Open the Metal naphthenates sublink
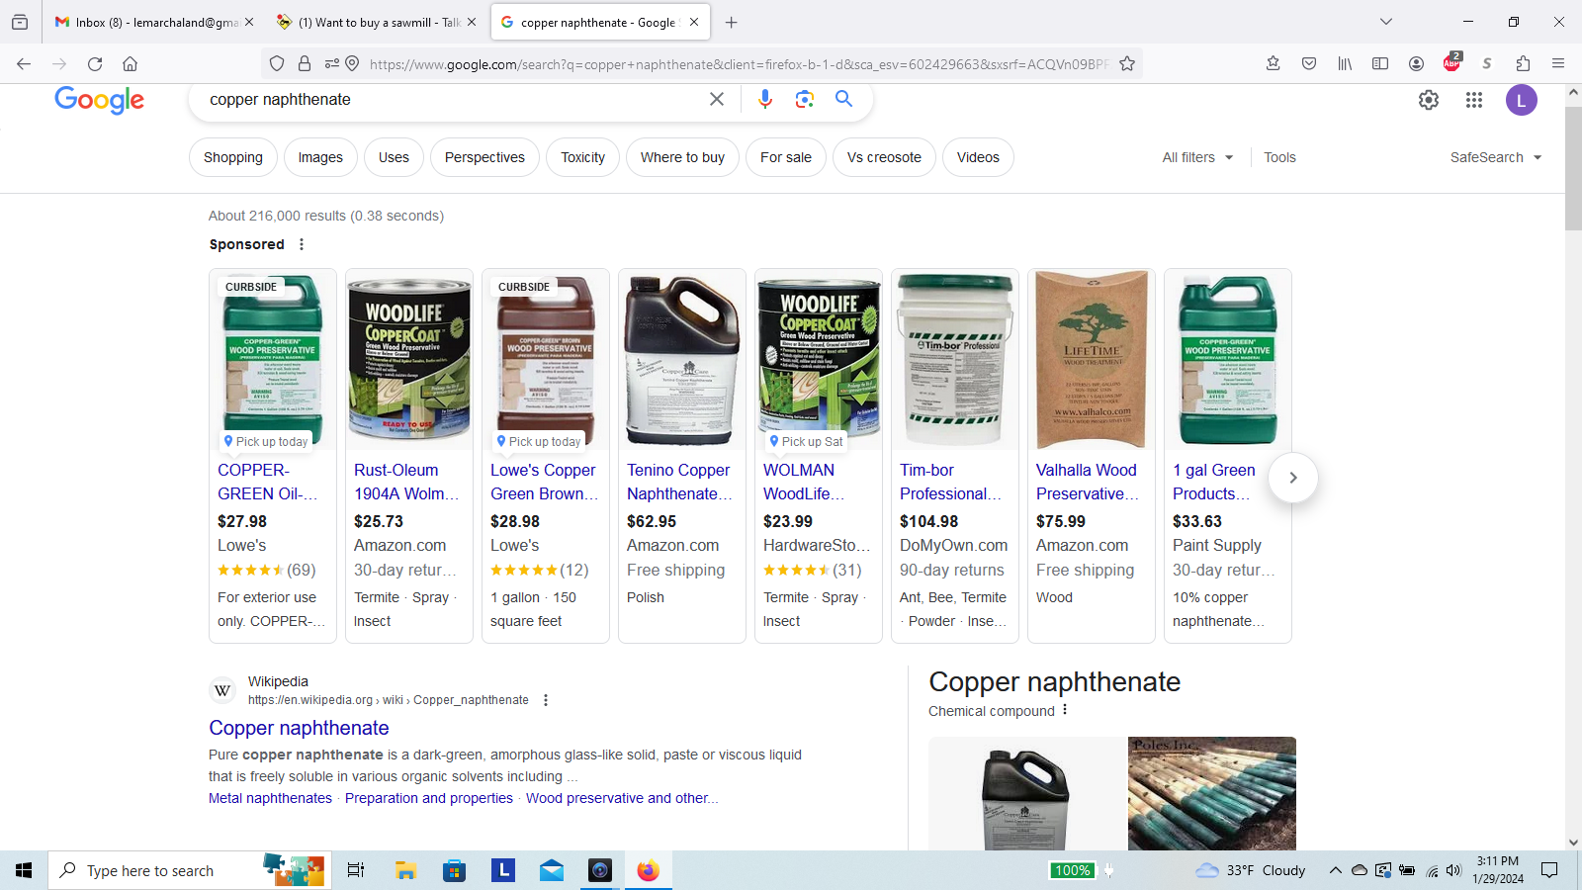The width and height of the screenshot is (1582, 890). pyautogui.click(x=270, y=798)
